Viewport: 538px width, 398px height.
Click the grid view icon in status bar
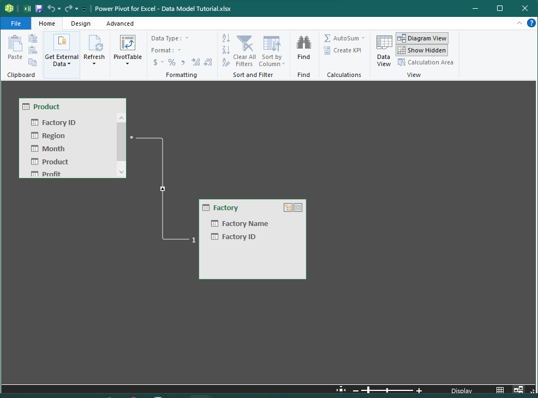(500, 390)
